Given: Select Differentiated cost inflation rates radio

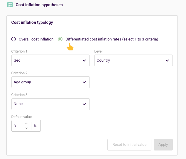Looking at the screenshot, I should point(60,39).
